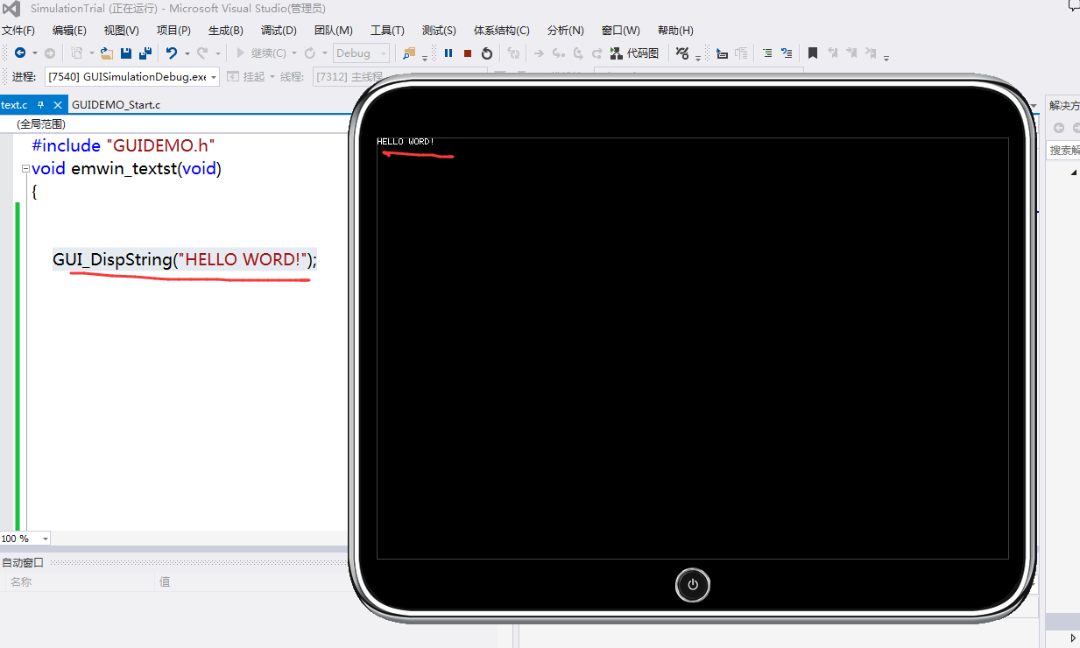
Task: Click the HELLO WORD! text on simulator screen
Action: (406, 142)
